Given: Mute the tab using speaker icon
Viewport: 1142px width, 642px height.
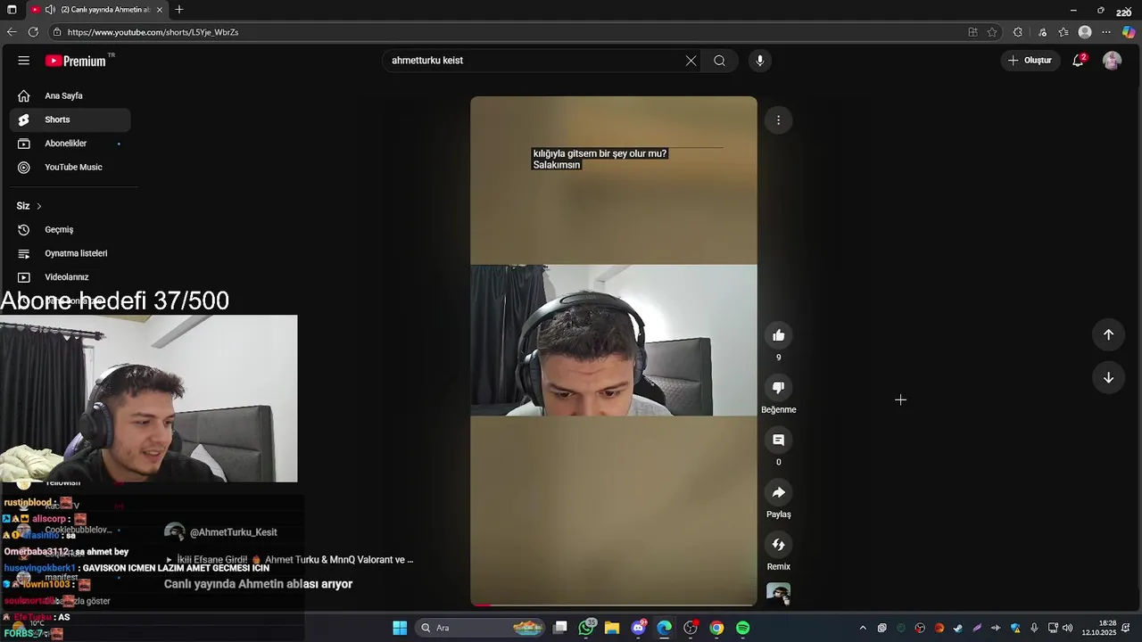Looking at the screenshot, I should [50, 10].
